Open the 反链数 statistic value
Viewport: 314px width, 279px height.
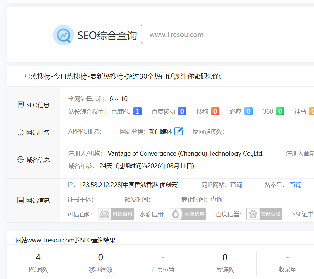[x=225, y=257]
